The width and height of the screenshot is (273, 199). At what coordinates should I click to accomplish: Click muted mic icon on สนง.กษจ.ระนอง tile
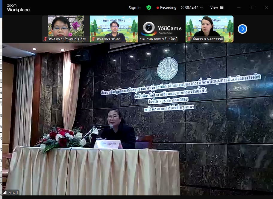(x=93, y=39)
